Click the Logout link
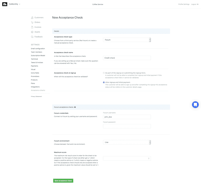 194,4
